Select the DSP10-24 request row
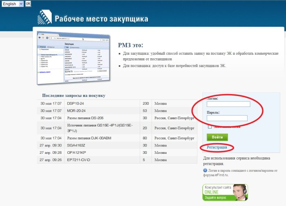Screen dimensions: 286x206 click(x=76, y=104)
